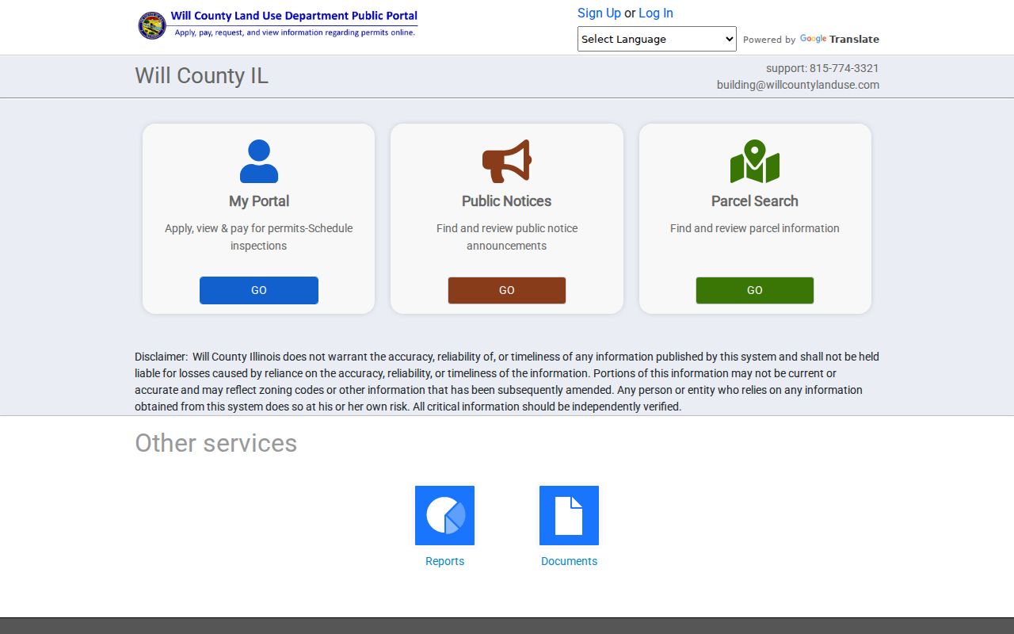Viewport: 1014px width, 634px height.
Task: Click the Disclaimer paragraph text
Action: [x=507, y=381]
